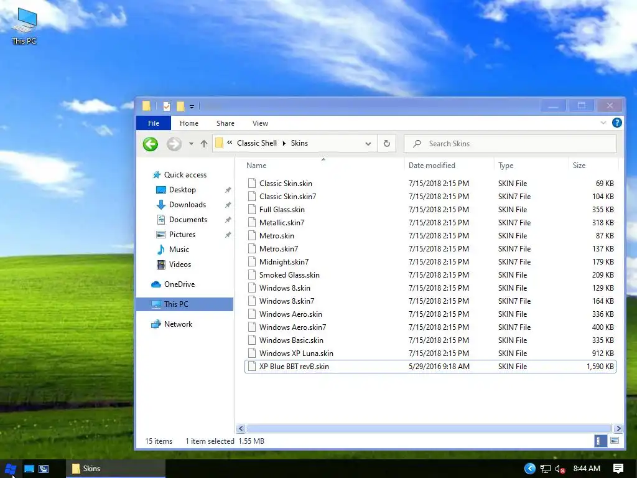Select the Classic Skin.skin7 file
The height and width of the screenshot is (478, 637).
(x=430, y=196)
